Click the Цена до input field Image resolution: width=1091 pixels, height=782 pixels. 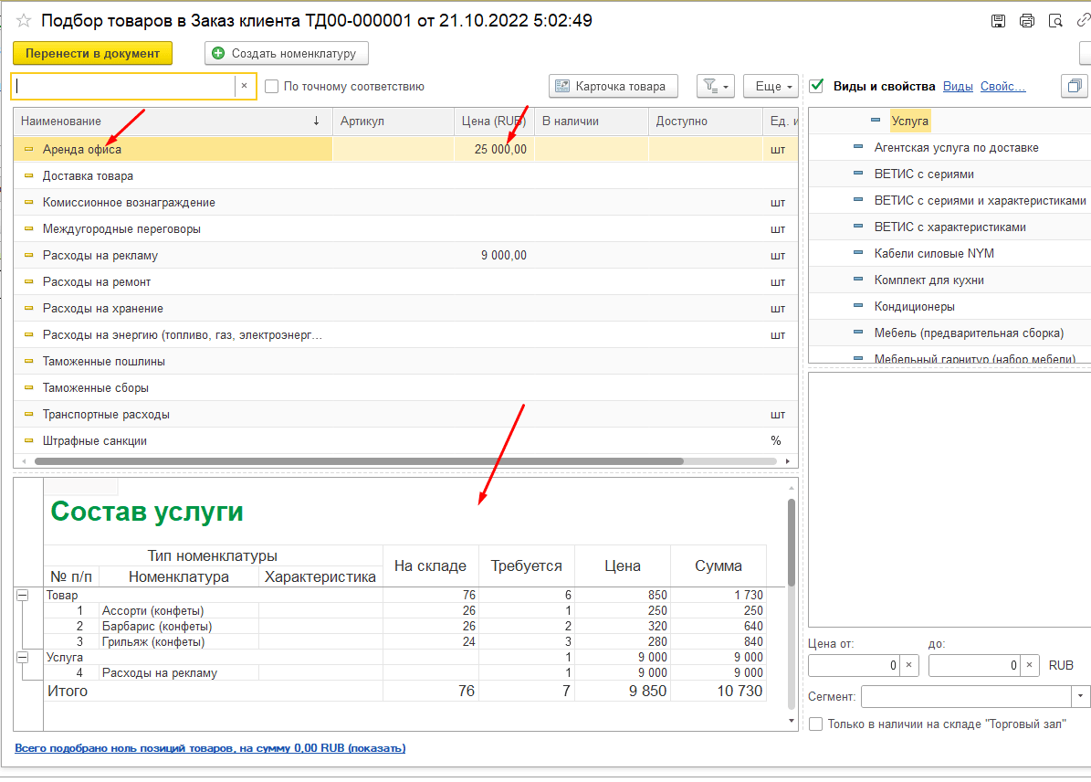974,665
